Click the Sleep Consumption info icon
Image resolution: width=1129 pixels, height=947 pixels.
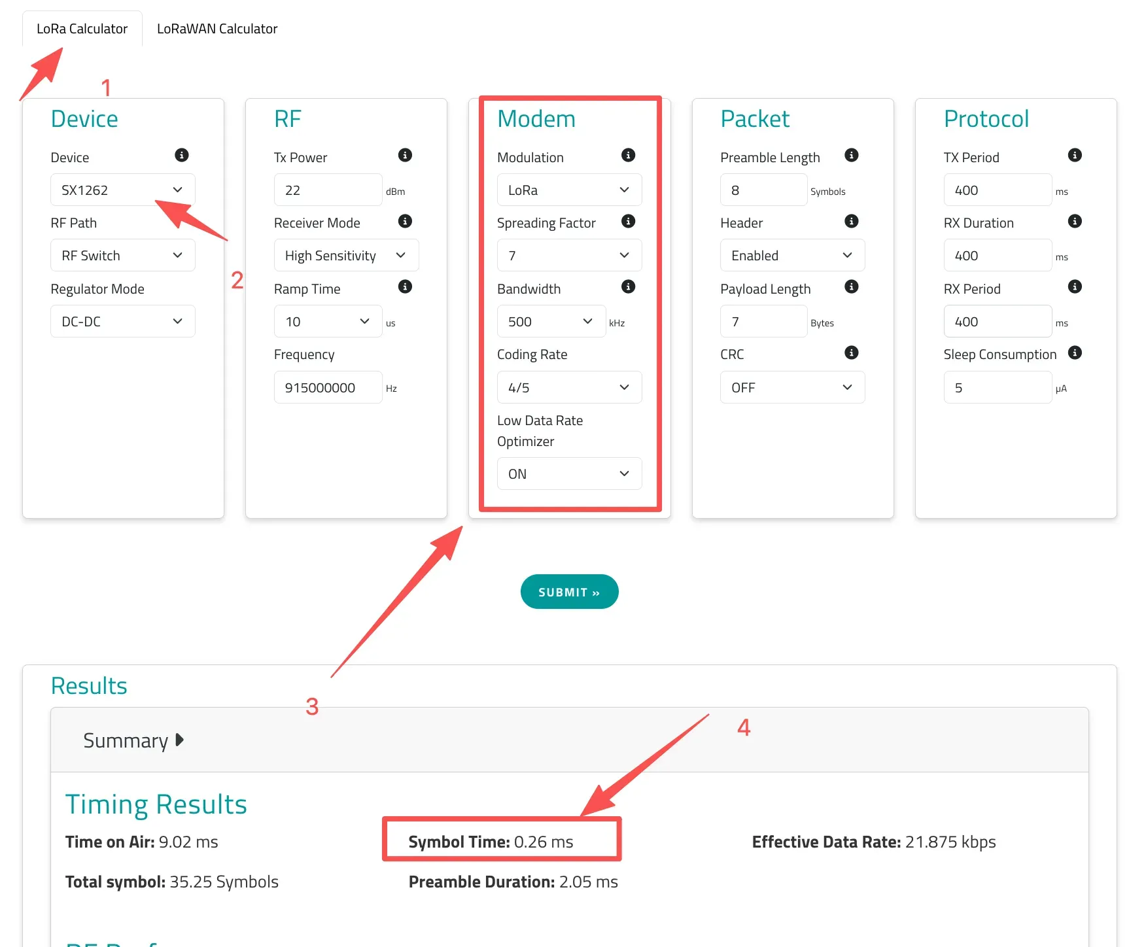tap(1075, 353)
